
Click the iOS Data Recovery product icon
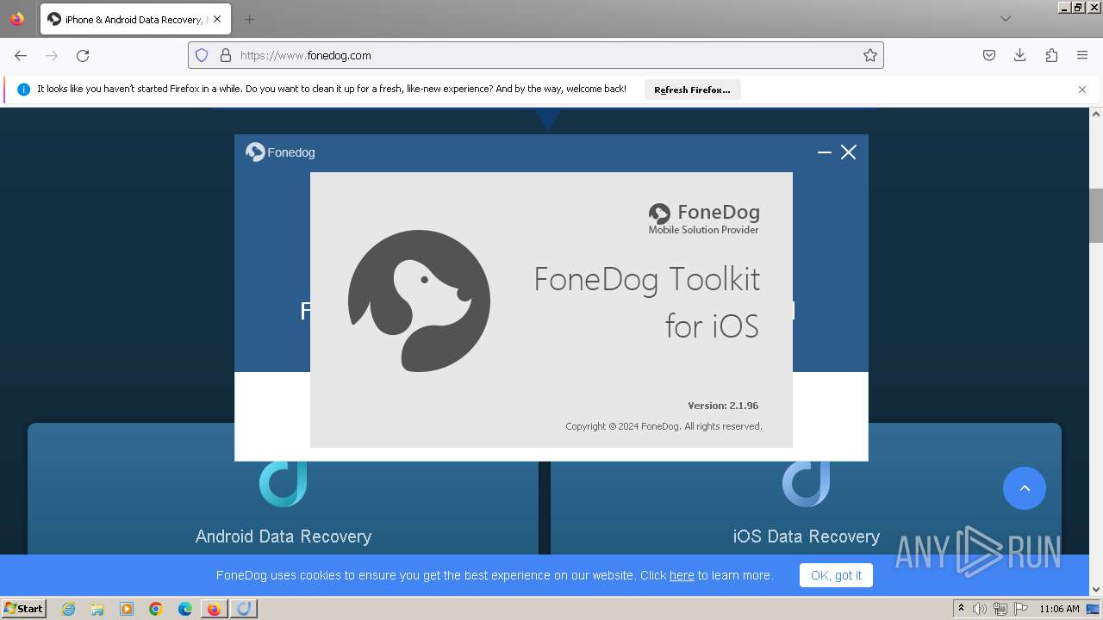pyautogui.click(x=806, y=484)
